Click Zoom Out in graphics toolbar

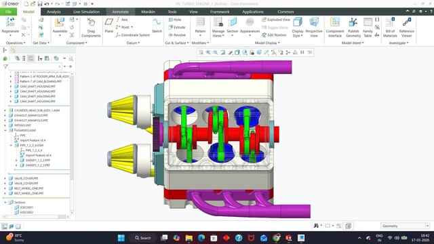point(216,52)
